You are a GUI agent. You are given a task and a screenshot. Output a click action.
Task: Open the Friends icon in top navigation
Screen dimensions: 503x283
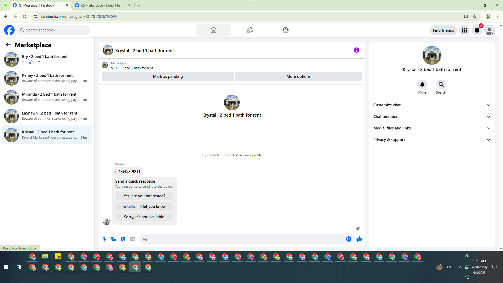coord(250,30)
